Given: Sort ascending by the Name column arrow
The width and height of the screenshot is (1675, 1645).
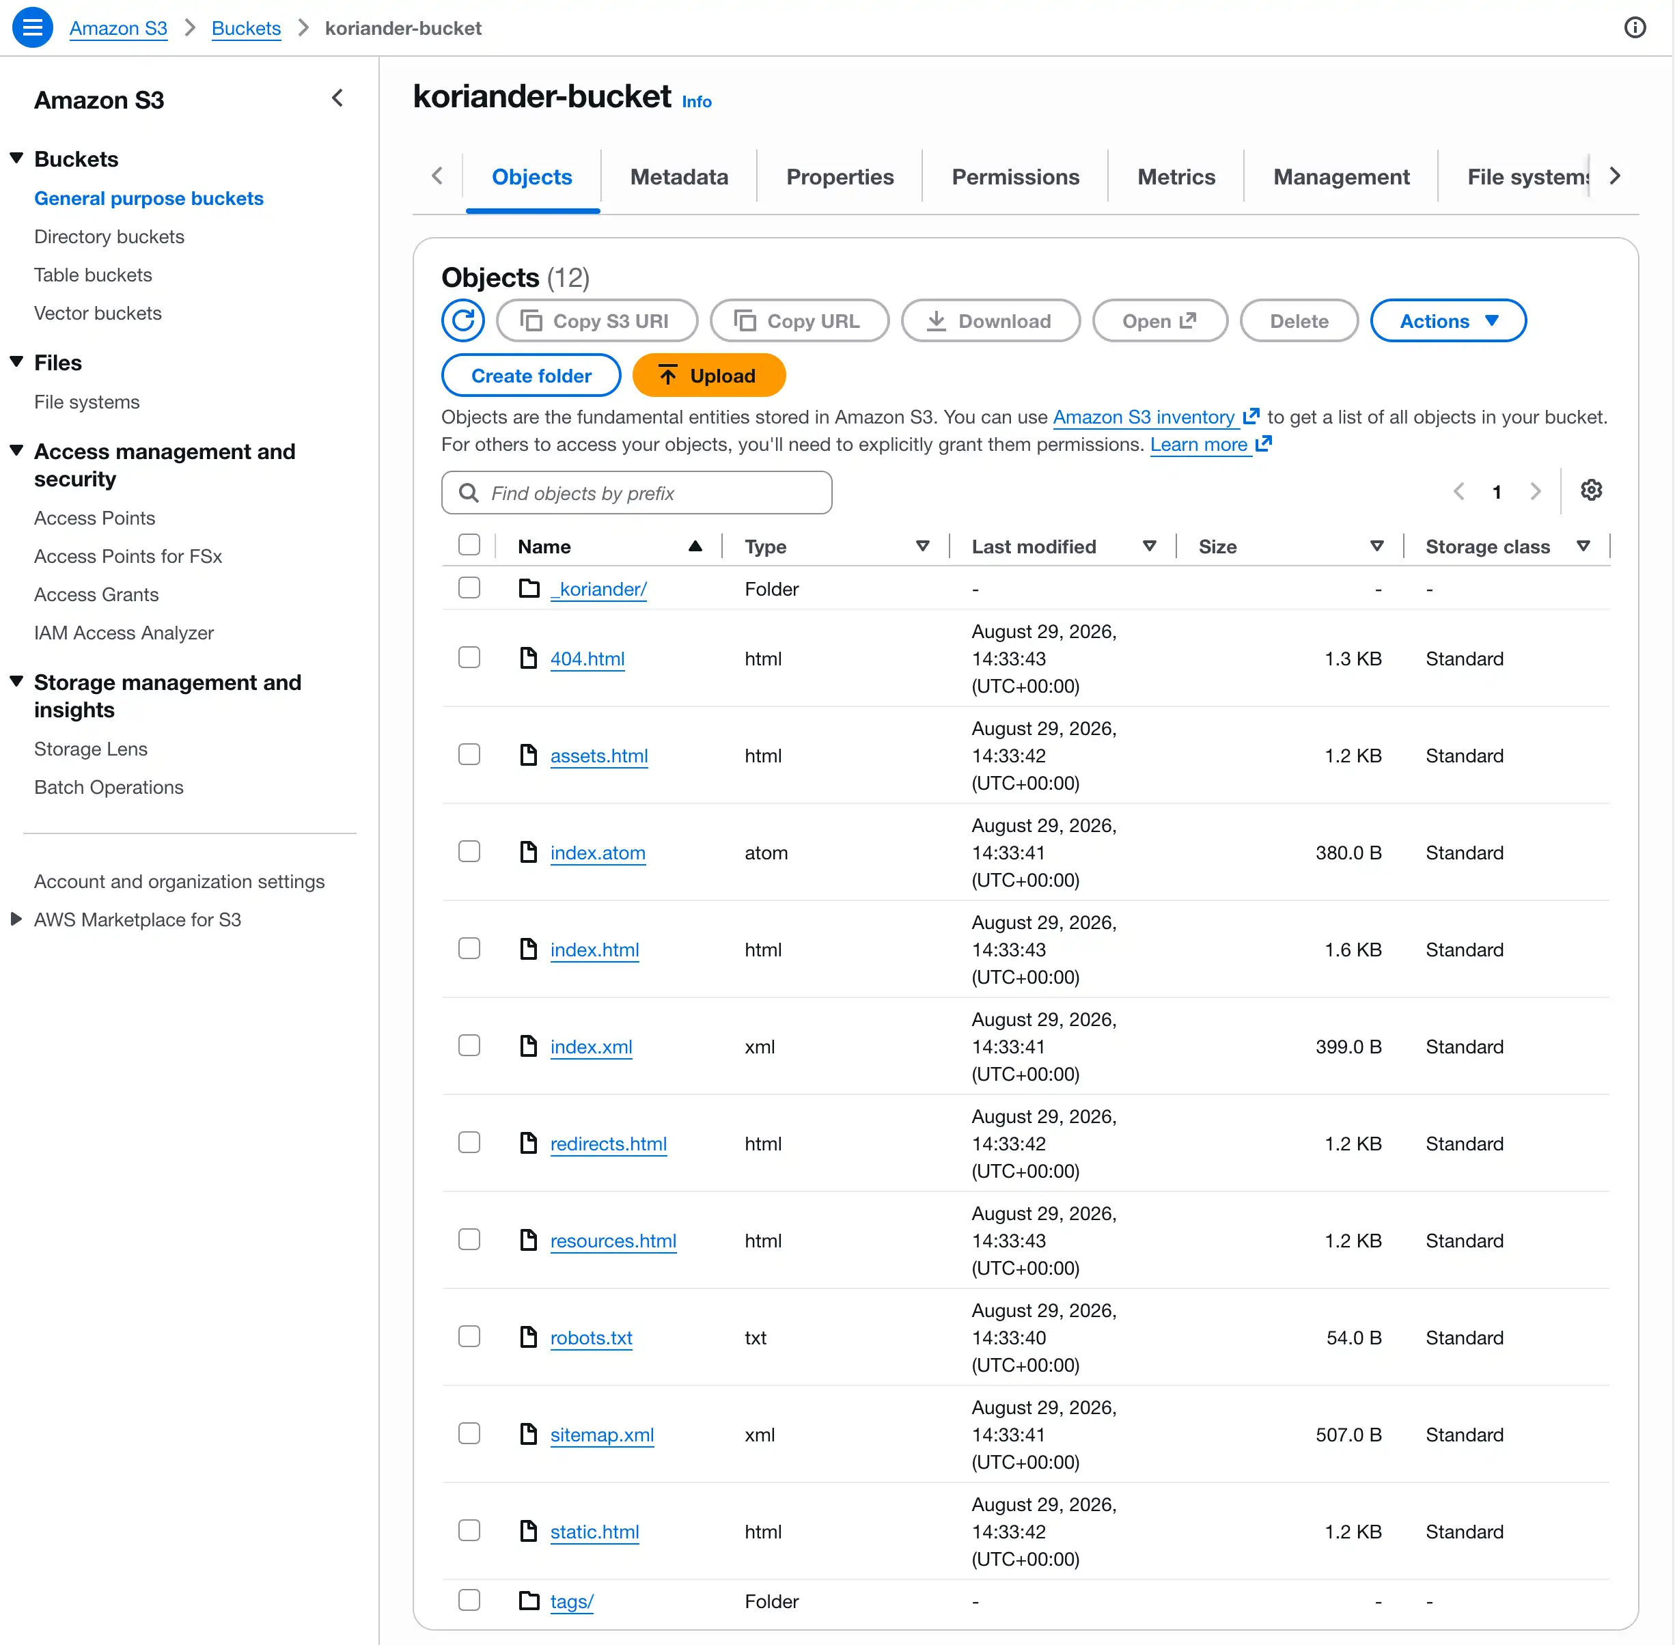Looking at the screenshot, I should 695,546.
